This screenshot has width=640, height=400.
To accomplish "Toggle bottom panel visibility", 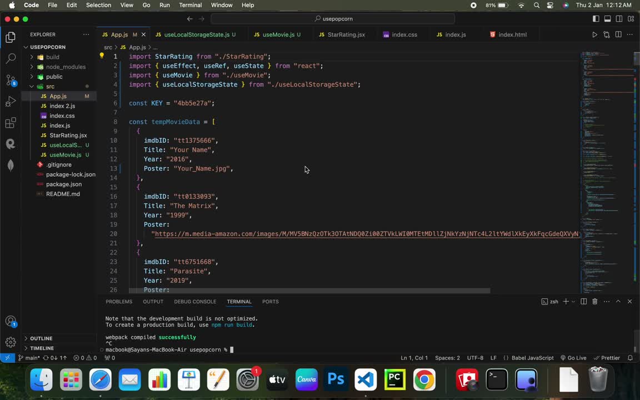I will tap(607, 19).
